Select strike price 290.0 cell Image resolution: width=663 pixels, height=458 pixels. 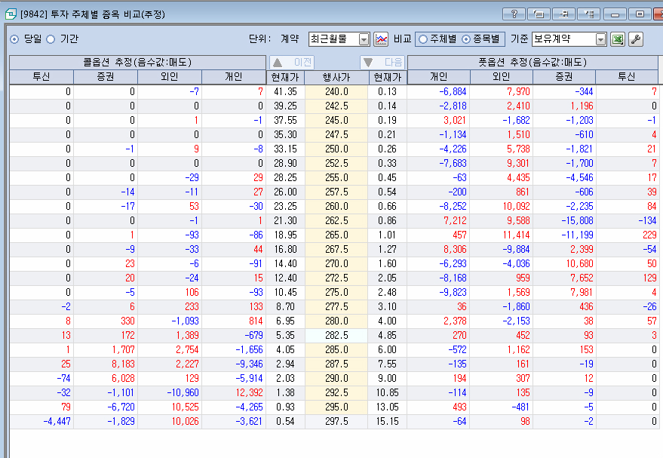[336, 379]
